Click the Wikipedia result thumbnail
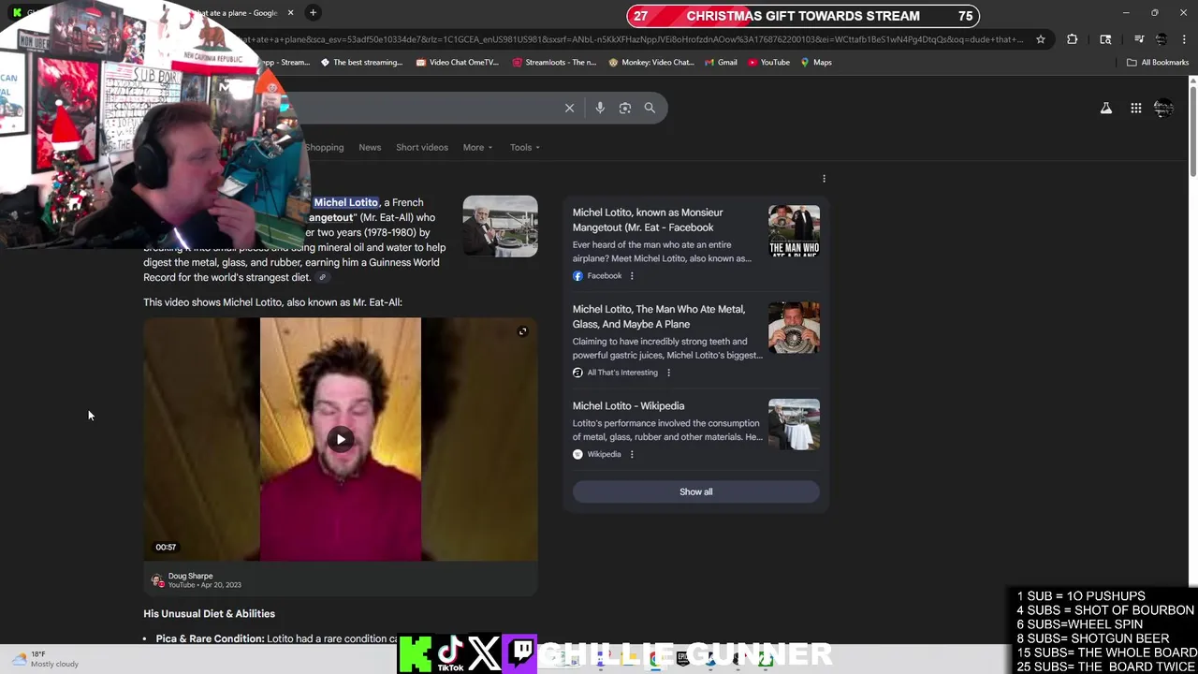Screen dimensions: 1198x674 click(x=794, y=425)
